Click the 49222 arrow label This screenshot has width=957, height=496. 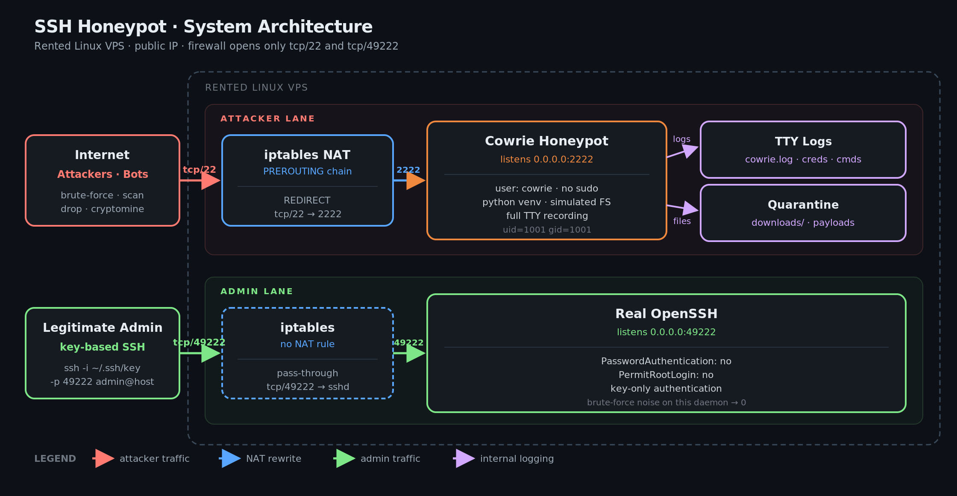[408, 342]
